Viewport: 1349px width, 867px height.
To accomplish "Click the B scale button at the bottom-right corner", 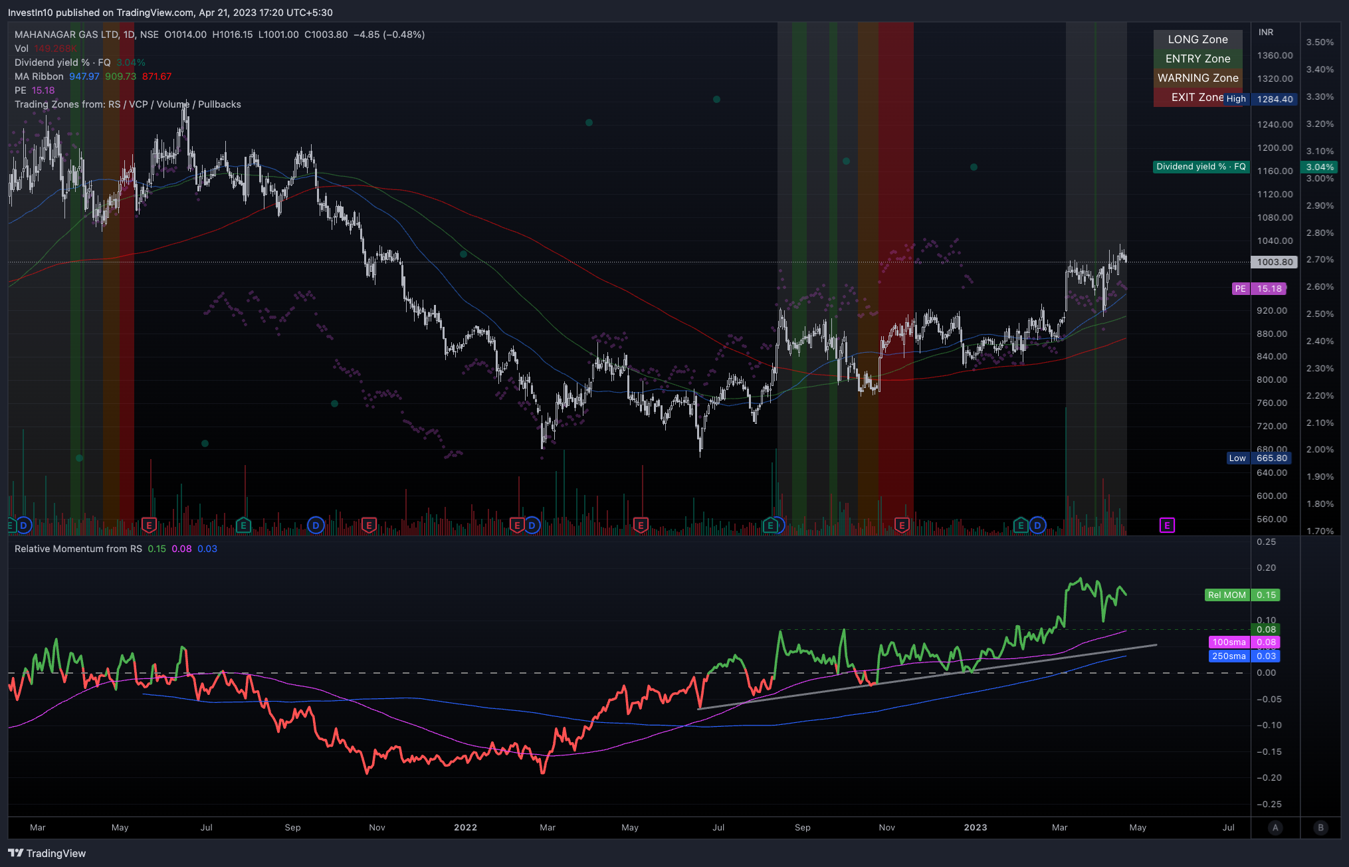I will pyautogui.click(x=1320, y=827).
